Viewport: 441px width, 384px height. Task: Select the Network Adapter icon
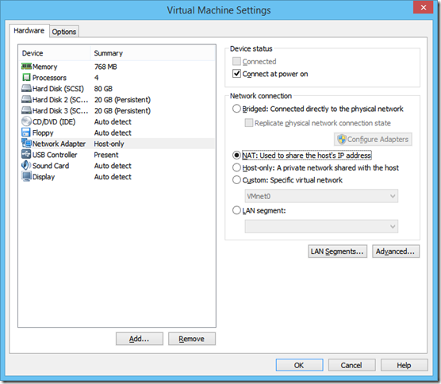[26, 144]
